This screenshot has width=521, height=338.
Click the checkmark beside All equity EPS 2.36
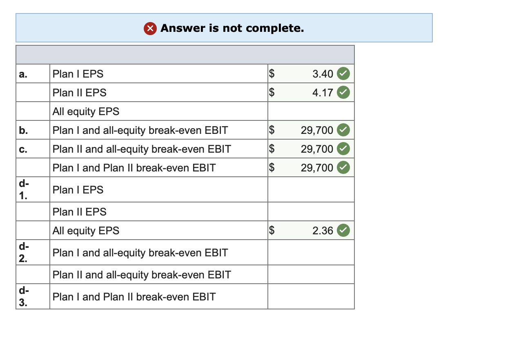(x=343, y=230)
